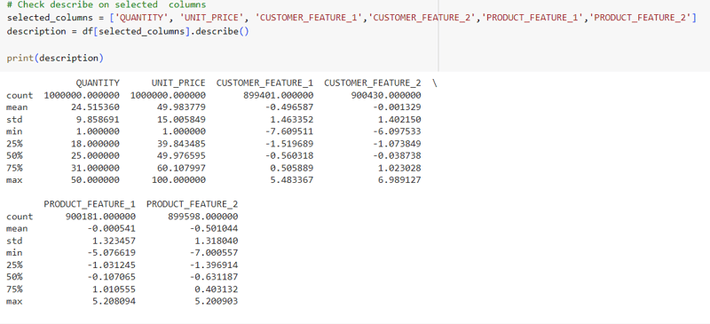Click the 75% value 0.403132
Viewport: 710px width, 324px height.
pos(217,289)
